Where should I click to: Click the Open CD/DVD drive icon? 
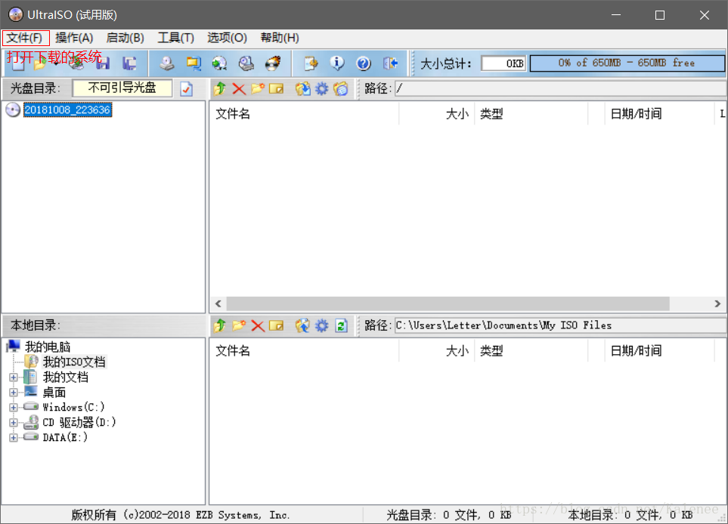[x=76, y=63]
